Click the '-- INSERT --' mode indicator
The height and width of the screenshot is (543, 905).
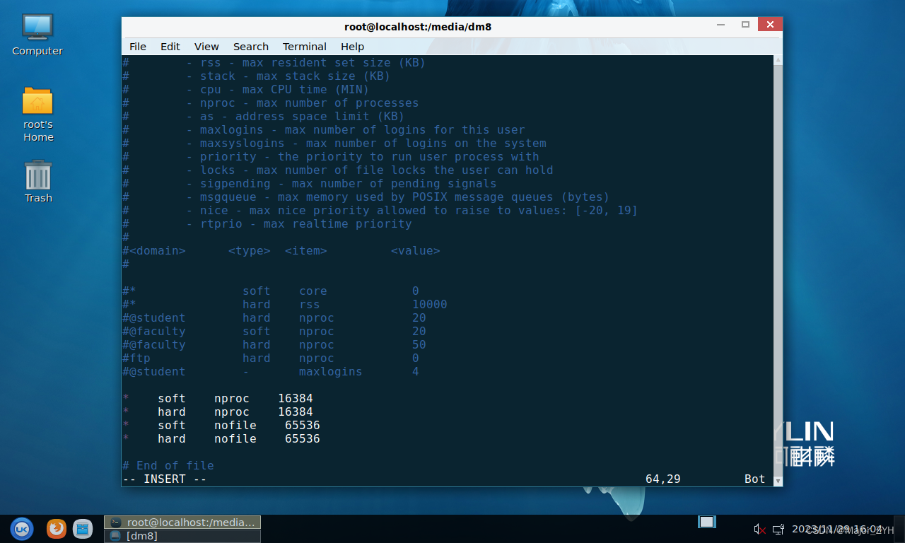pos(165,479)
